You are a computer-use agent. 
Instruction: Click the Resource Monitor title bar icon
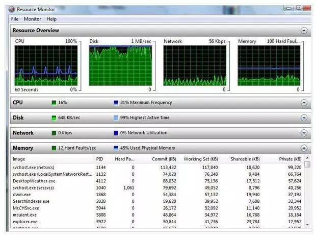(11, 9)
